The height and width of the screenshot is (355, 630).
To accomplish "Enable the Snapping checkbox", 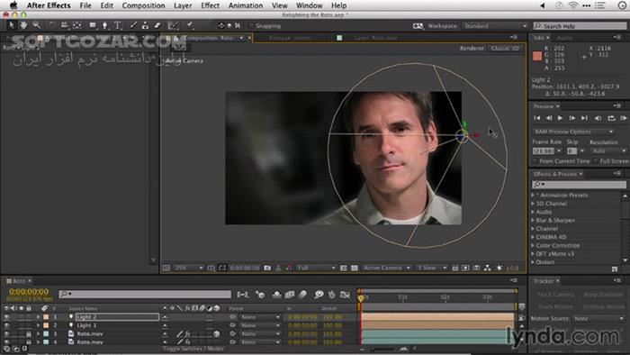I will click(251, 26).
